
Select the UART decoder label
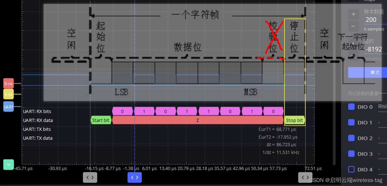tap(9, 107)
